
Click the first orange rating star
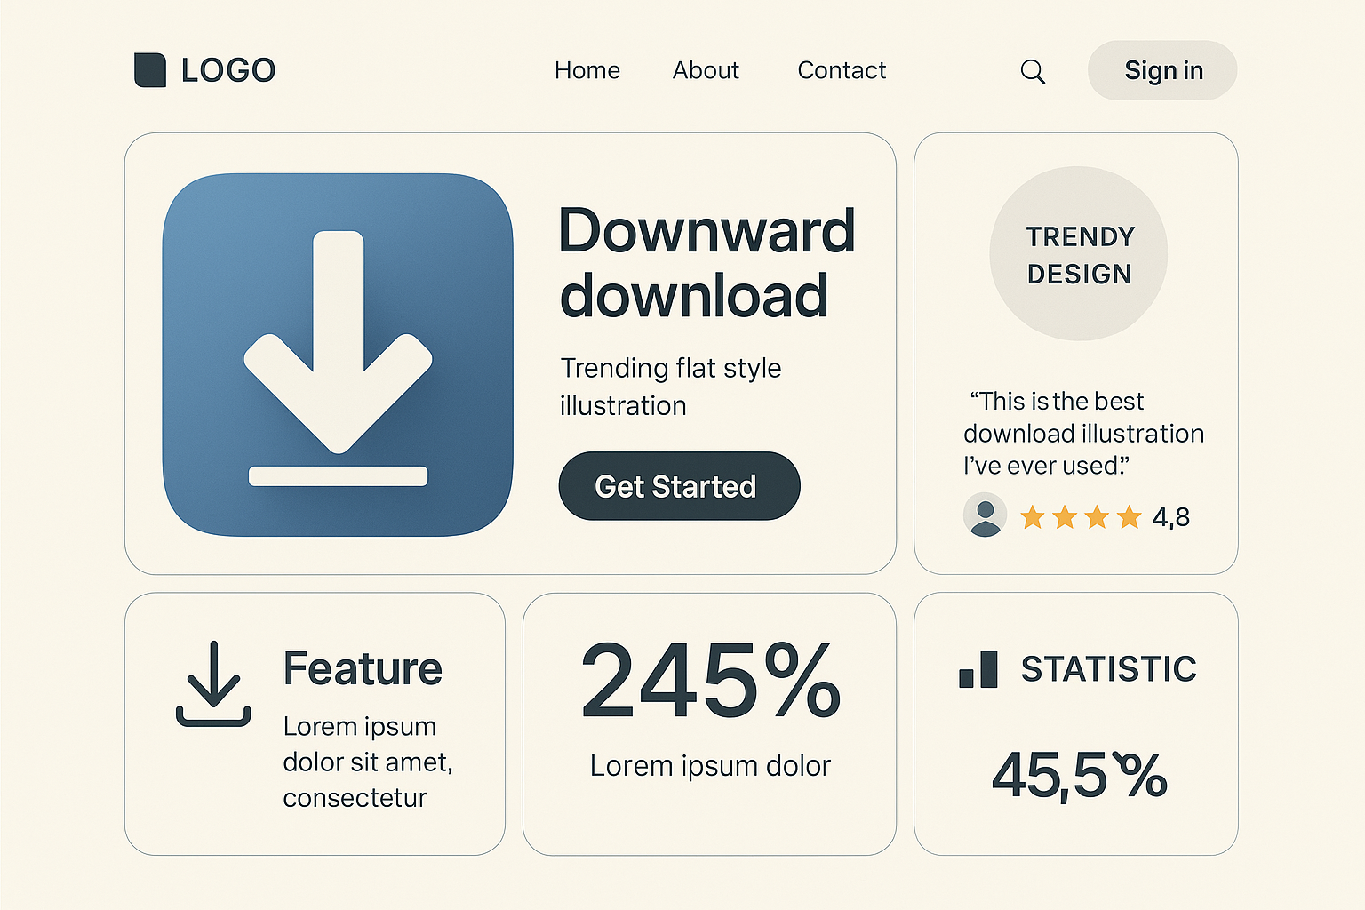pyautogui.click(x=1032, y=516)
